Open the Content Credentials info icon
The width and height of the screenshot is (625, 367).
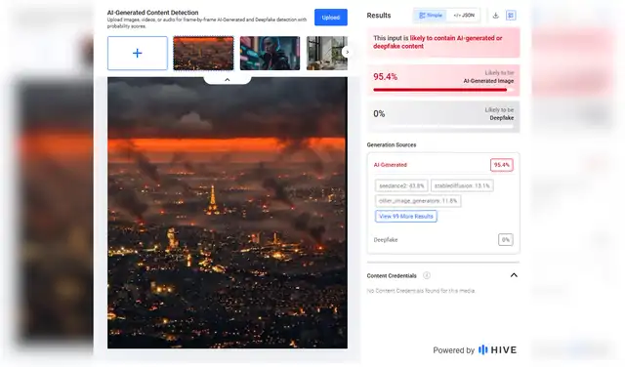pos(427,275)
